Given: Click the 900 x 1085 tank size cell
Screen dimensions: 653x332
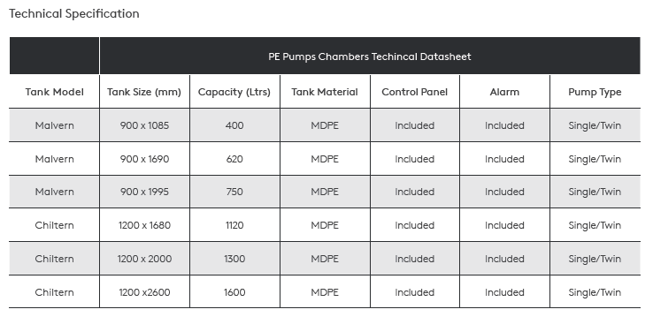Looking at the screenshot, I should click(144, 125).
